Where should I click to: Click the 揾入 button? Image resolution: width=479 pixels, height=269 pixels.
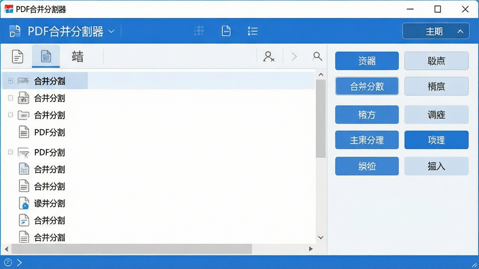point(436,166)
